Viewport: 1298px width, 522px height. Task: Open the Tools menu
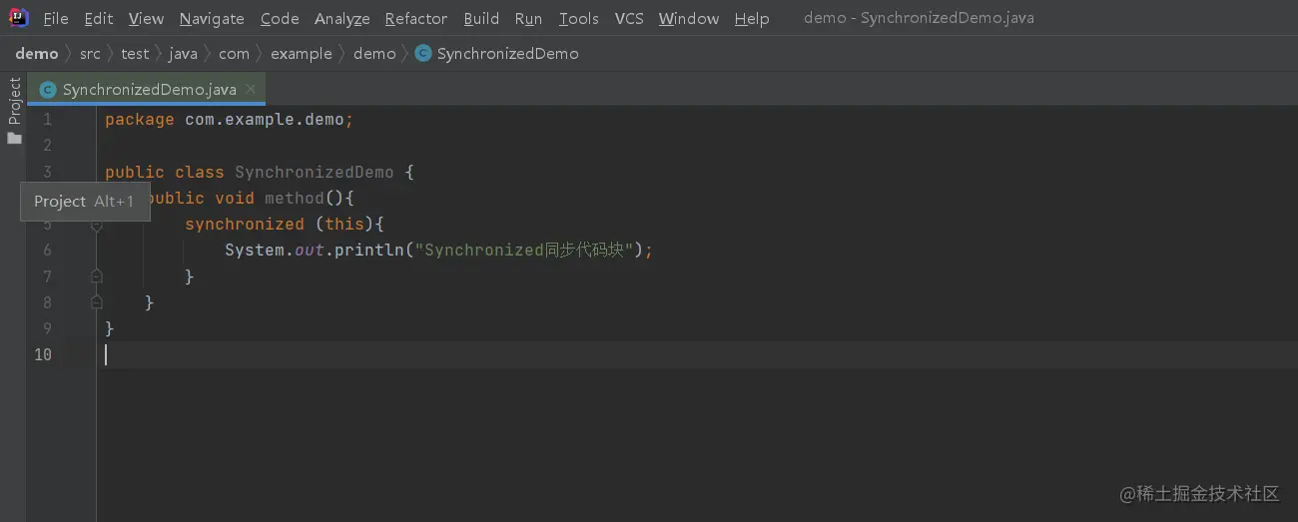tap(579, 18)
